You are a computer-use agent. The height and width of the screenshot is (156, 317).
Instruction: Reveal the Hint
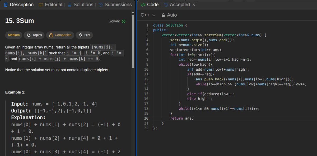coord(84,35)
